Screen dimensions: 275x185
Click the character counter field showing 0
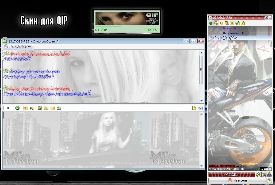click(x=8, y=108)
